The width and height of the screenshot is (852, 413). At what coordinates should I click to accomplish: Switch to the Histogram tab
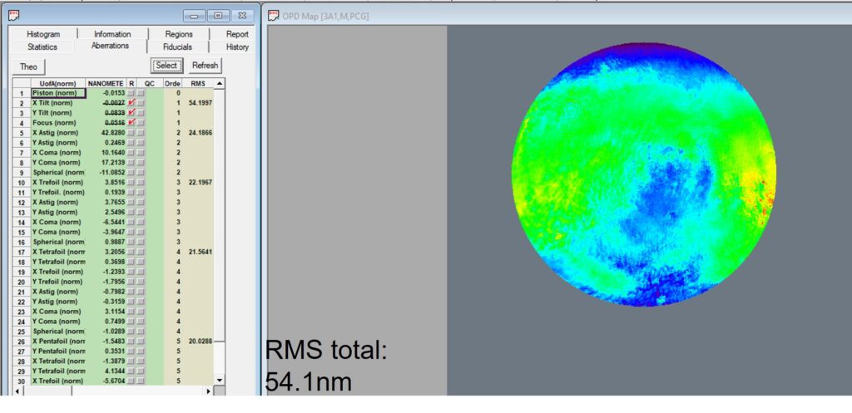pos(43,34)
